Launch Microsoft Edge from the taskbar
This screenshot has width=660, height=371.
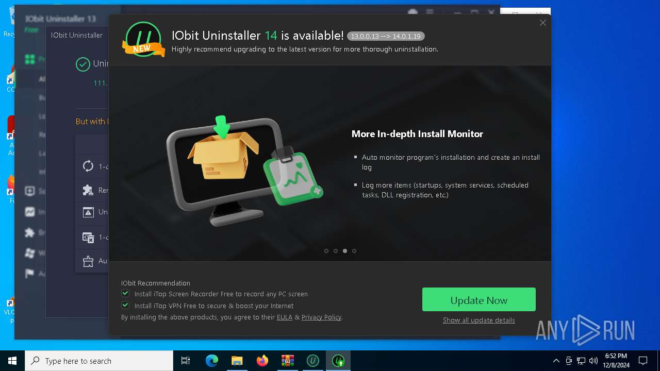point(211,361)
